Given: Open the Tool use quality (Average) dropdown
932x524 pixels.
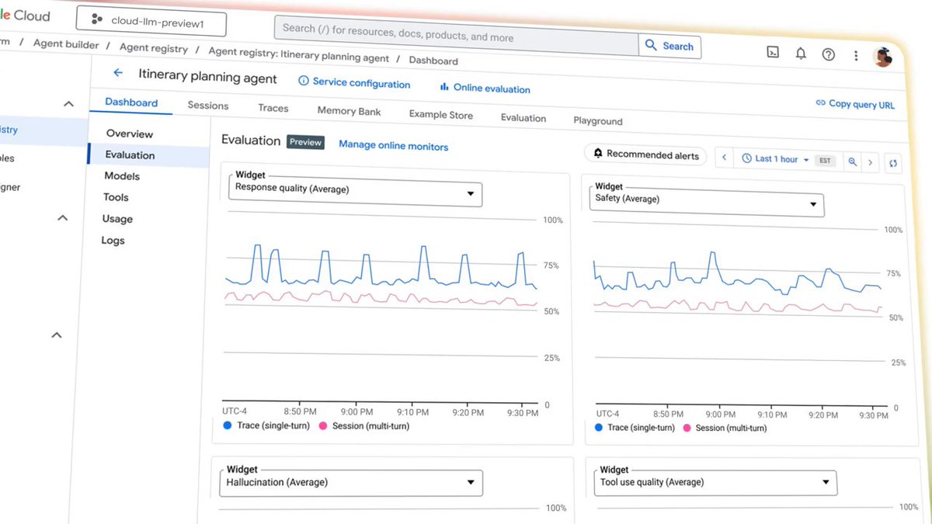Looking at the screenshot, I should click(715, 482).
